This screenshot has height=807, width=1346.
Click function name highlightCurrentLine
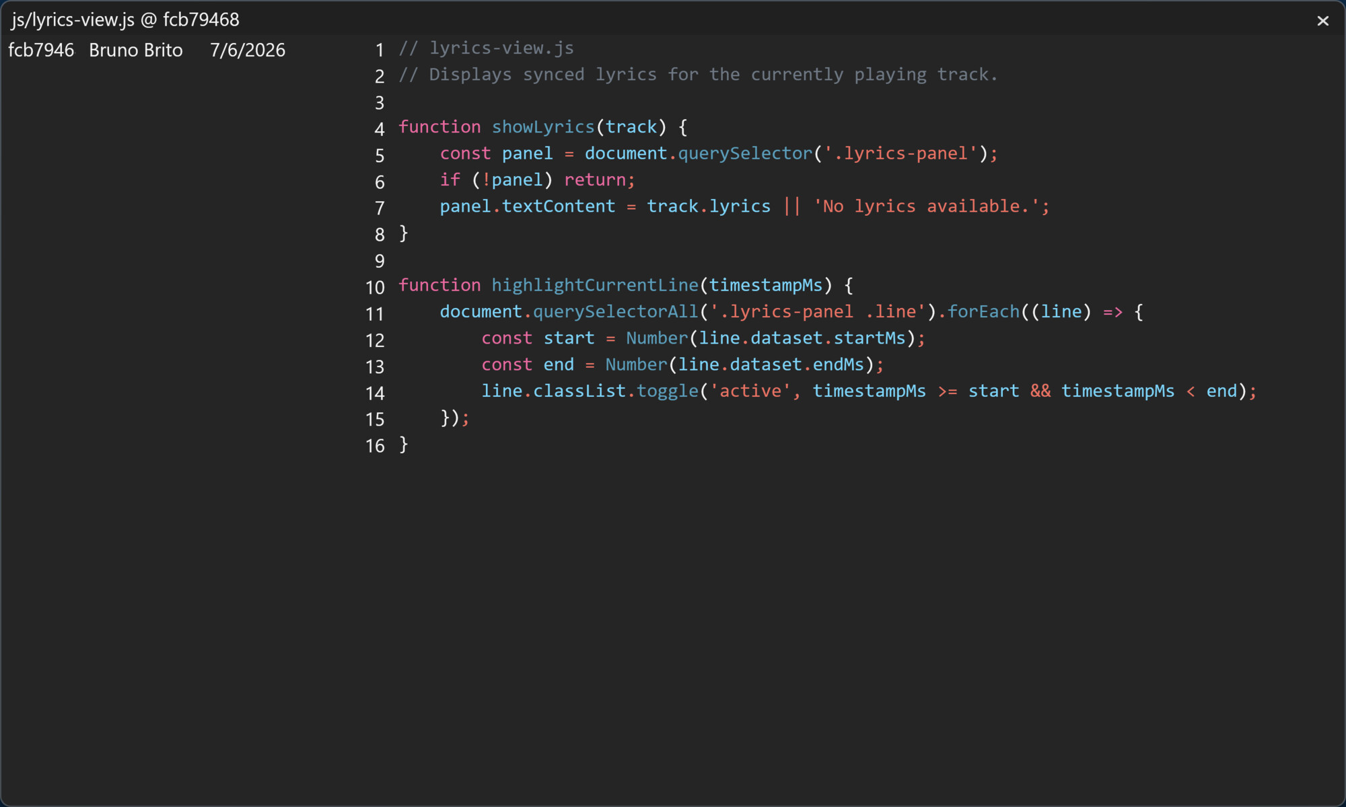pyautogui.click(x=595, y=285)
